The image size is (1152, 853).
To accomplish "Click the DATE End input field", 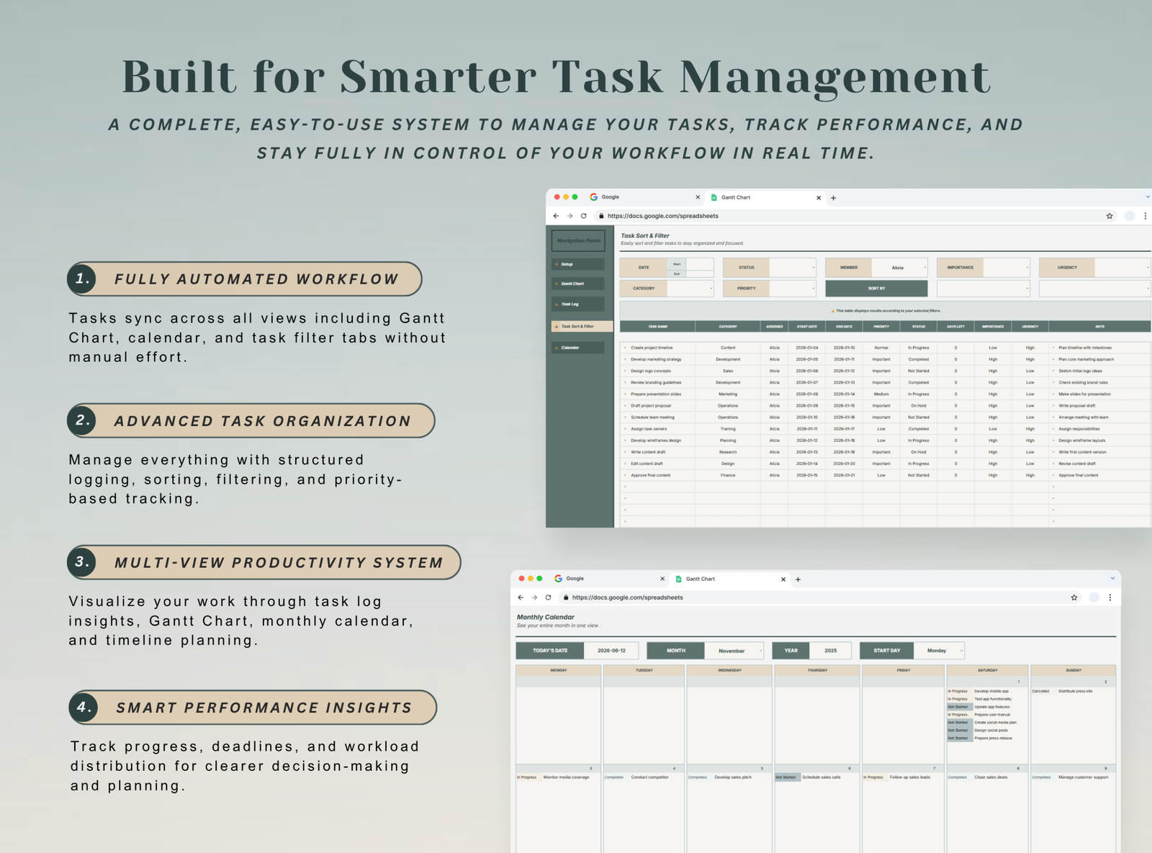I will point(700,274).
